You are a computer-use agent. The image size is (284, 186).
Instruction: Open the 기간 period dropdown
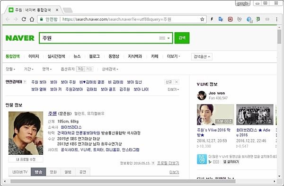tap(28, 69)
